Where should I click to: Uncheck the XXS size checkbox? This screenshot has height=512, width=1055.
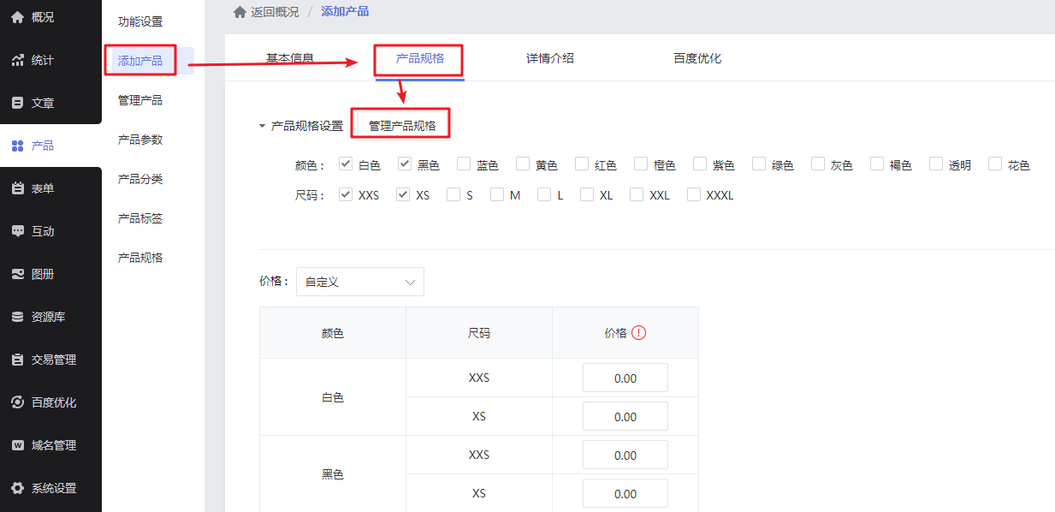[x=346, y=194]
